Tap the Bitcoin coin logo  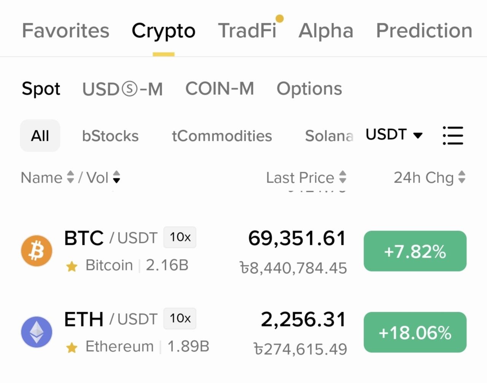click(37, 251)
